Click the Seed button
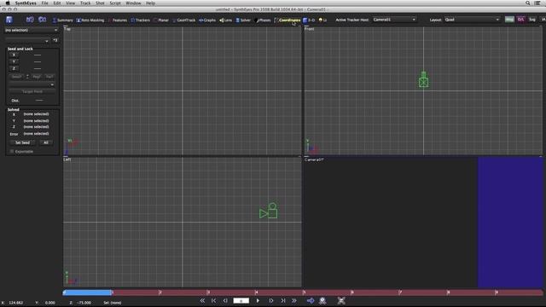This screenshot has width=546, height=307. (x=17, y=77)
